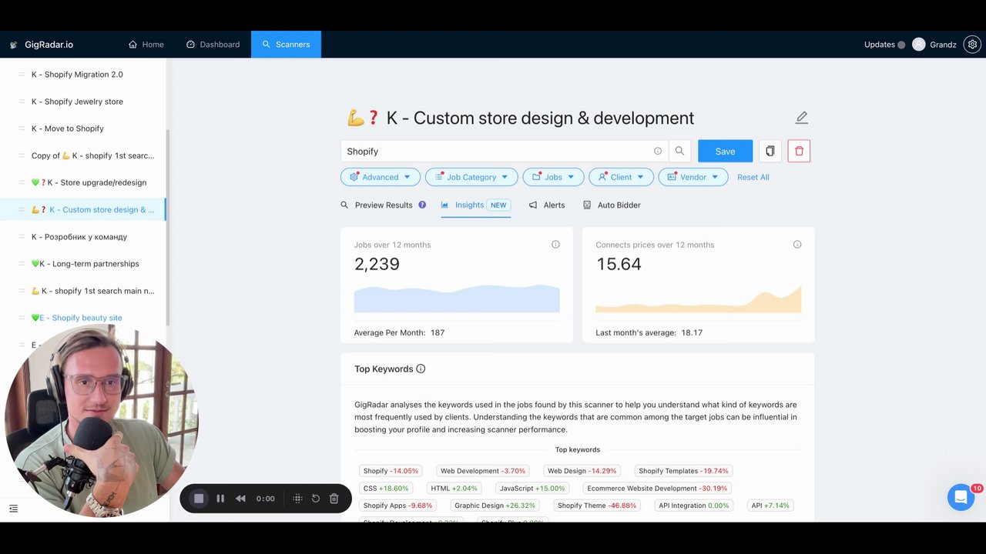Expand the Job Category filter dropdown
This screenshot has width=986, height=554.
pos(471,177)
